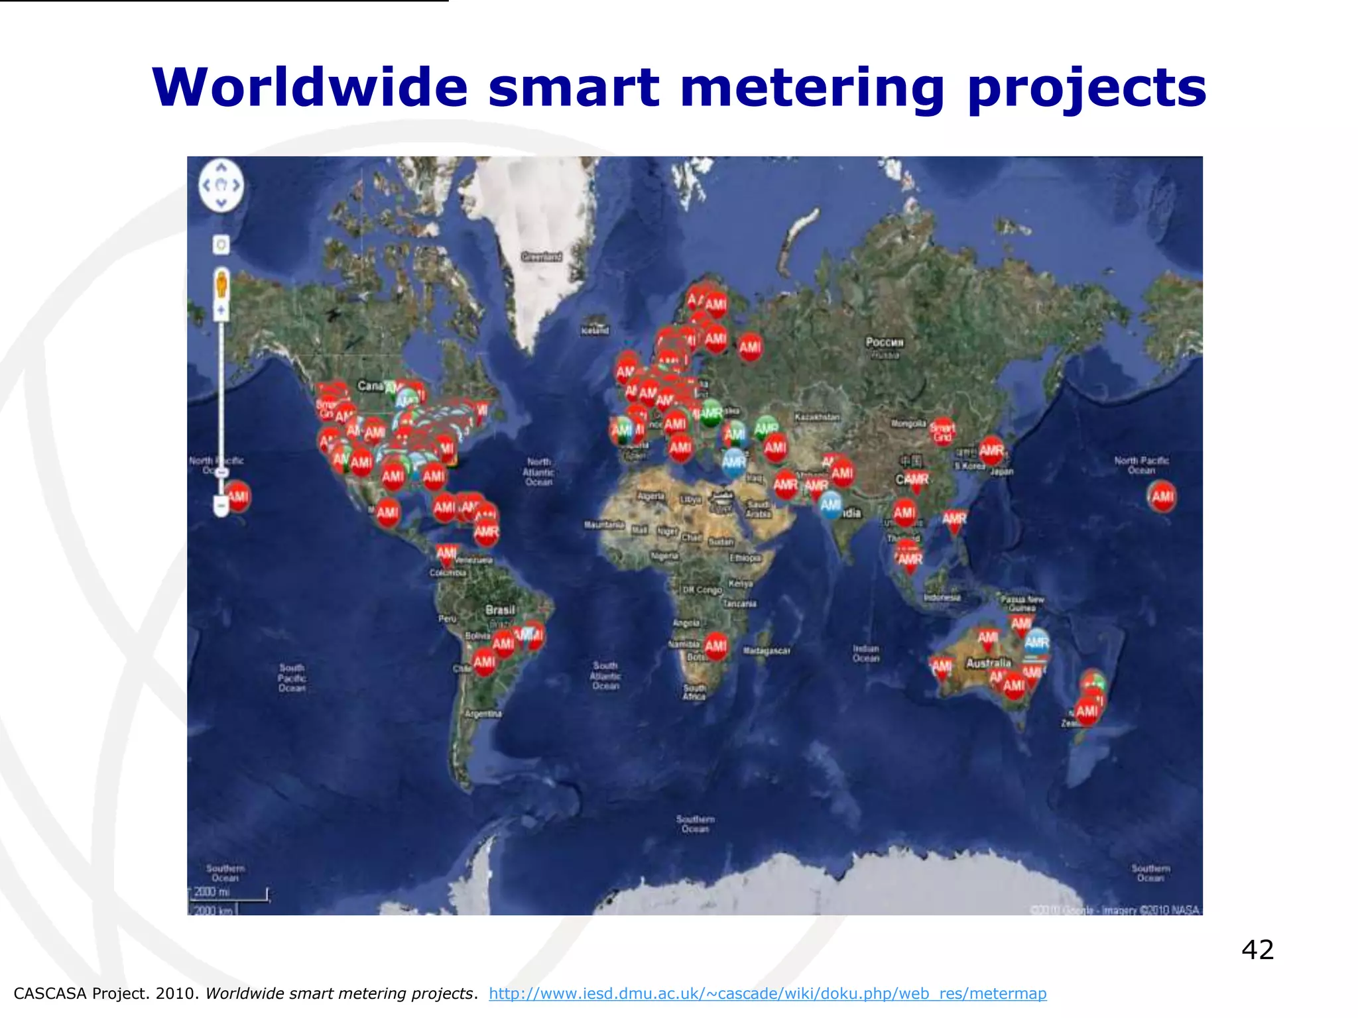1358x1018 pixels.
Task: Click the AMI marker on New Zealand
Action: coord(1087,713)
